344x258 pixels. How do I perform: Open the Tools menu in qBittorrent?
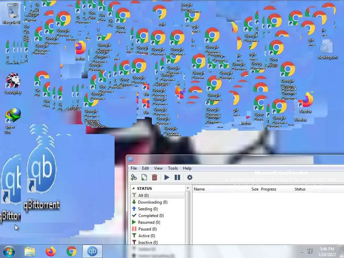click(173, 168)
